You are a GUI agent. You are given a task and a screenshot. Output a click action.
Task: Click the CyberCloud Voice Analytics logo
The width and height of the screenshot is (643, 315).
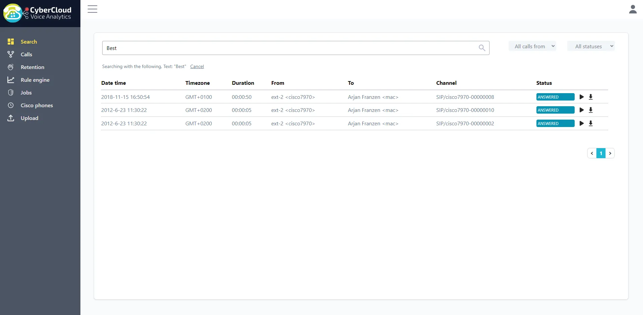[x=37, y=13]
